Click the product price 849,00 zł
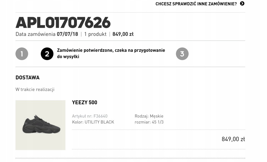267x162 pixels. (x=233, y=139)
